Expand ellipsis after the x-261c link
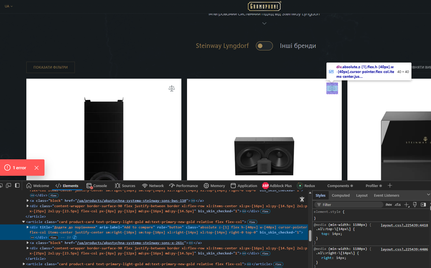 [191, 243]
